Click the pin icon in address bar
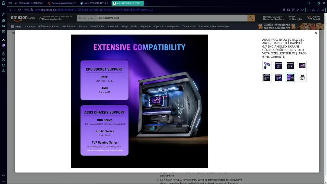 pyautogui.click(x=284, y=10)
